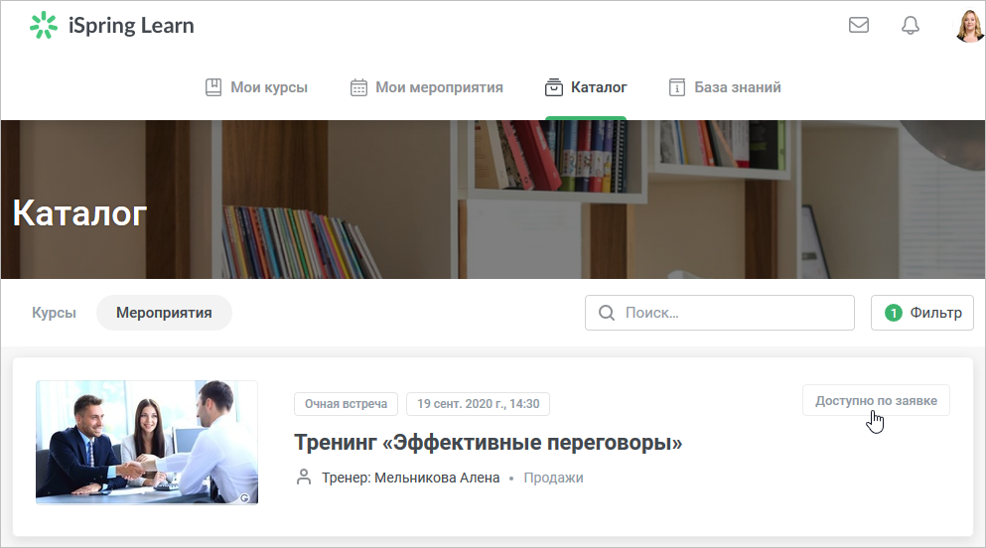
Task: Open the Фильтр button
Action: [x=921, y=313]
